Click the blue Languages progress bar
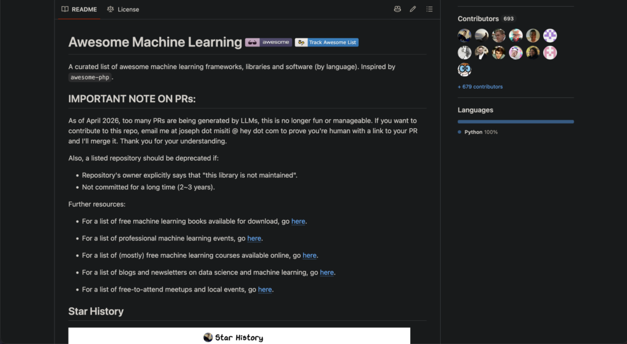627x344 pixels. click(516, 122)
